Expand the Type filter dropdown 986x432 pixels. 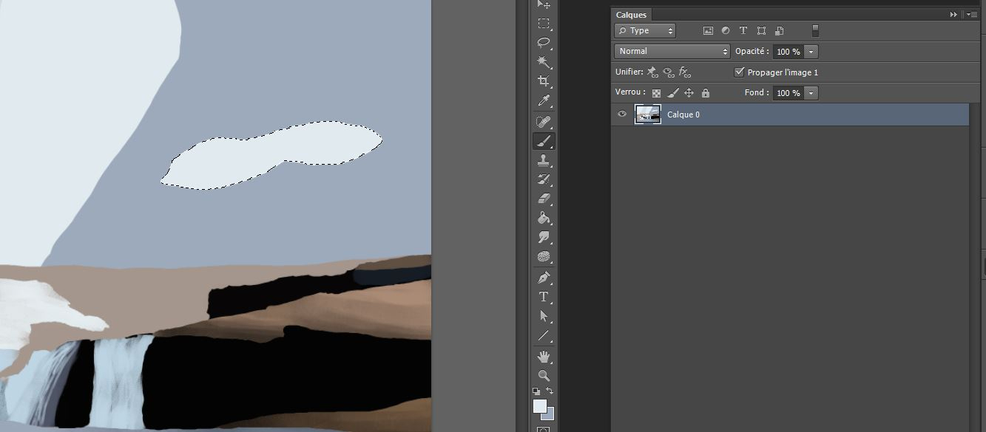645,30
